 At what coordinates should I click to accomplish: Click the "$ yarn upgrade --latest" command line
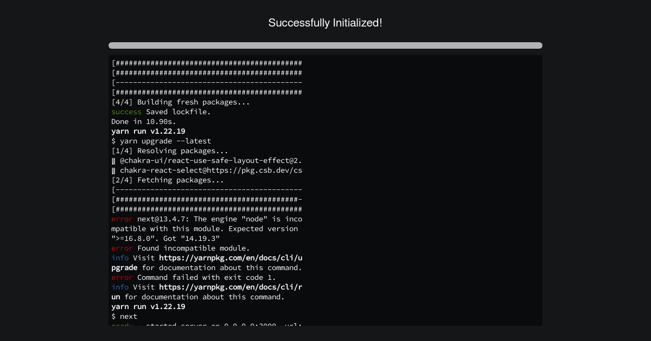tap(161, 141)
